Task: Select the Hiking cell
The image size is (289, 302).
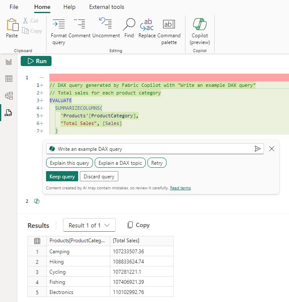Action: click(78, 262)
